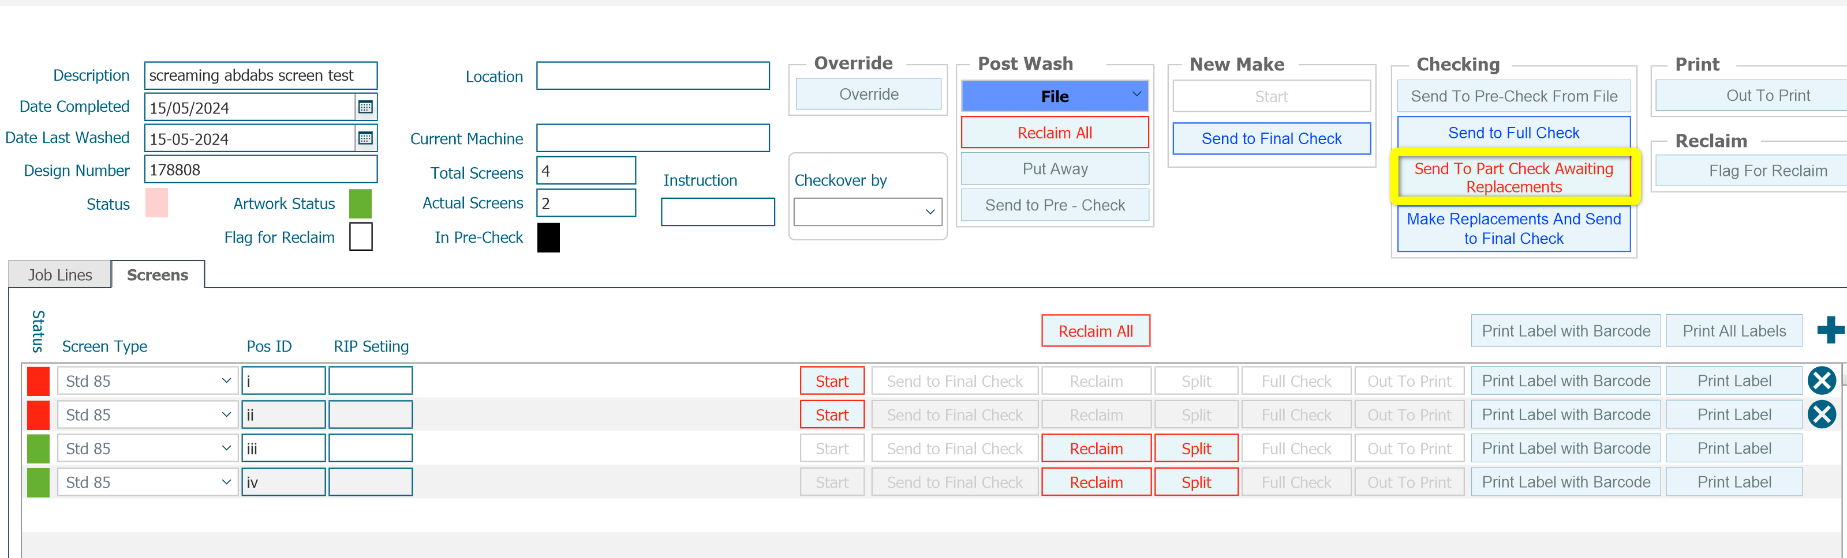Open the Checkover by dropdown
The width and height of the screenshot is (1847, 558).
point(868,212)
